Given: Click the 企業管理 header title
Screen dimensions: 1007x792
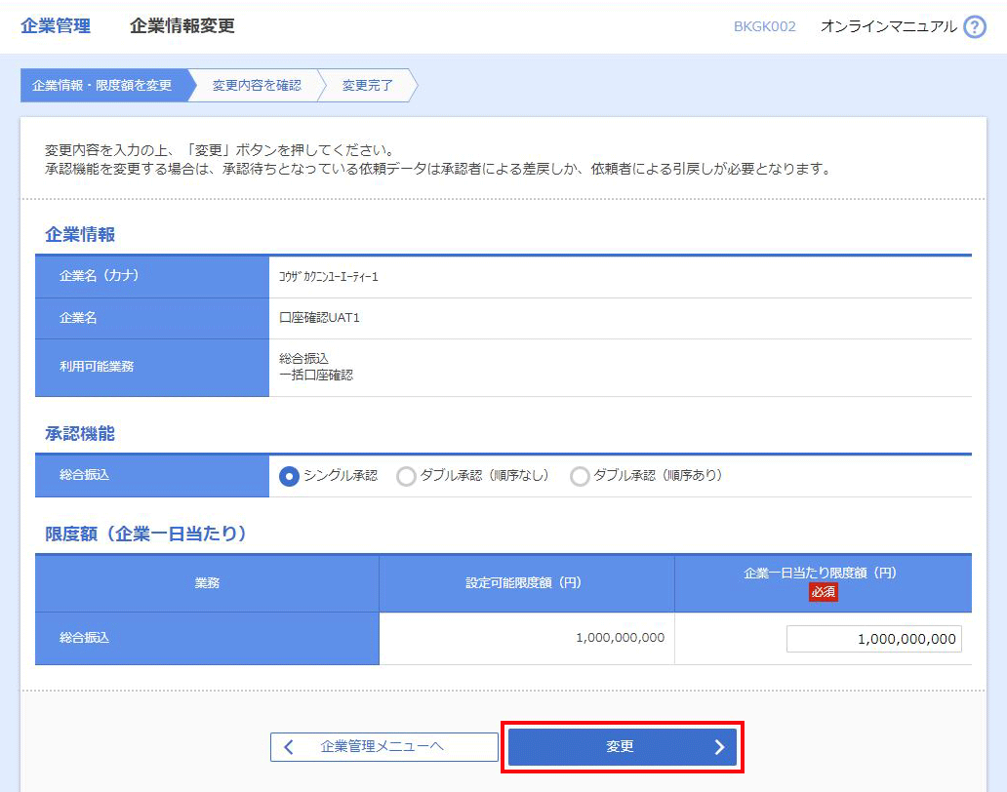Looking at the screenshot, I should [x=56, y=26].
